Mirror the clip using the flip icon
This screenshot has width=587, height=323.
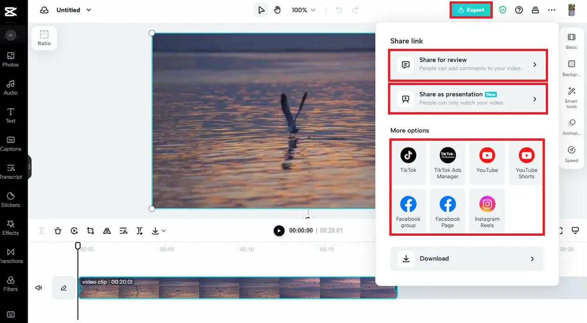[x=107, y=231]
